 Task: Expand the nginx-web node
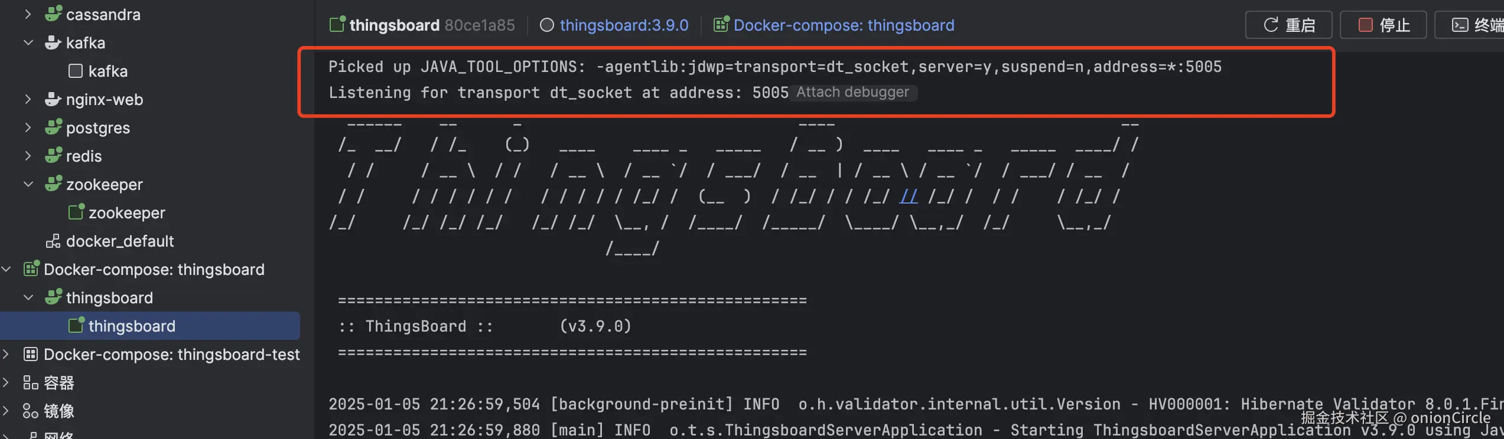28,99
